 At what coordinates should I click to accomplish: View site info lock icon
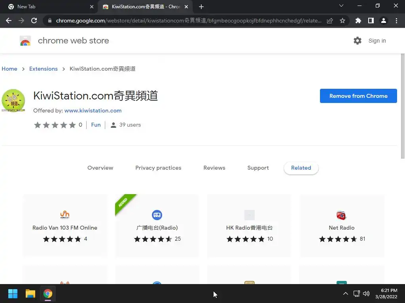click(x=50, y=21)
